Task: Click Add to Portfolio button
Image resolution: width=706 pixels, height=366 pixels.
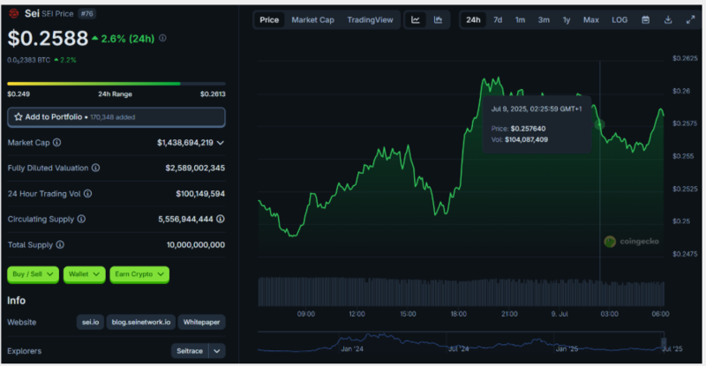Action: pos(116,116)
